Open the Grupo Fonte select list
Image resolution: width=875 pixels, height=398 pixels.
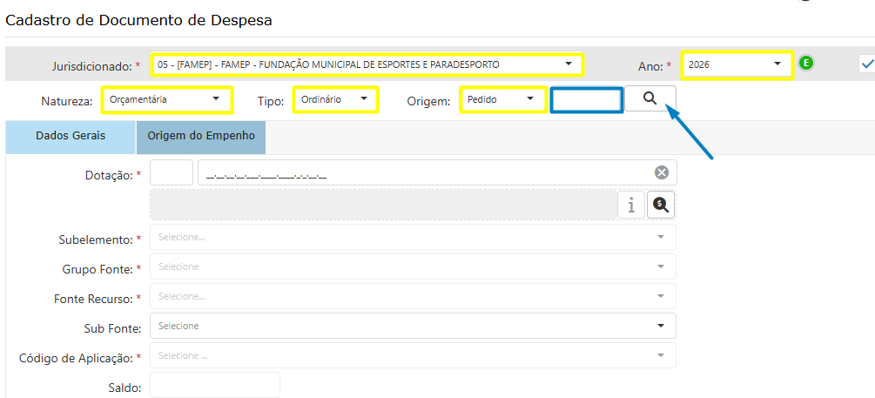[413, 266]
